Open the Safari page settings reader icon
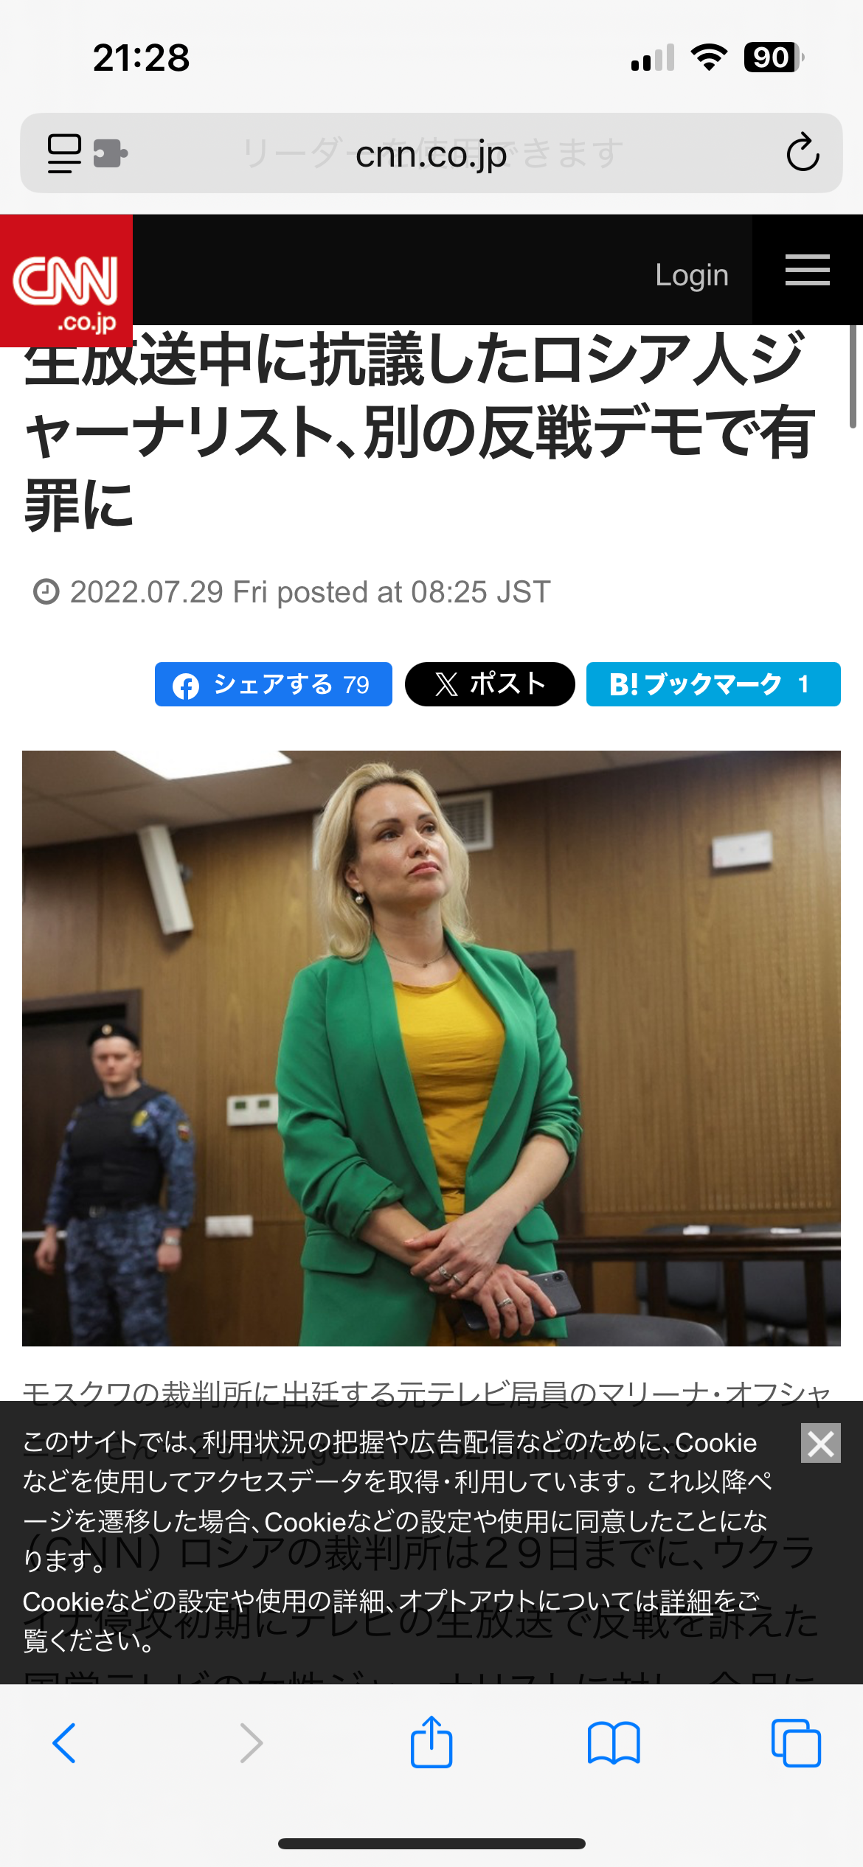863x1867 pixels. pyautogui.click(x=64, y=153)
